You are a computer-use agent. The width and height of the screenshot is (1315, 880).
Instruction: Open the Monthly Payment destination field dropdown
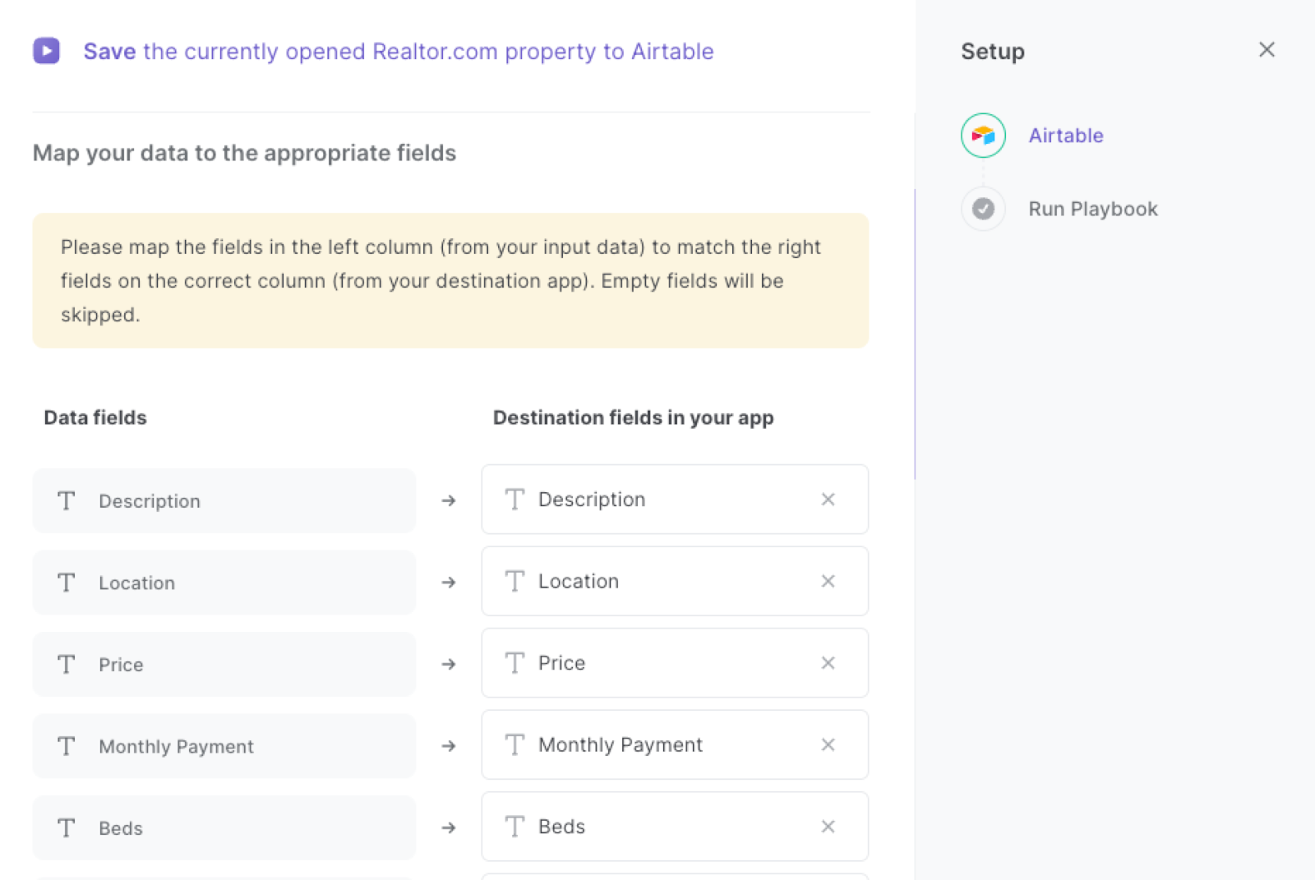(x=675, y=744)
